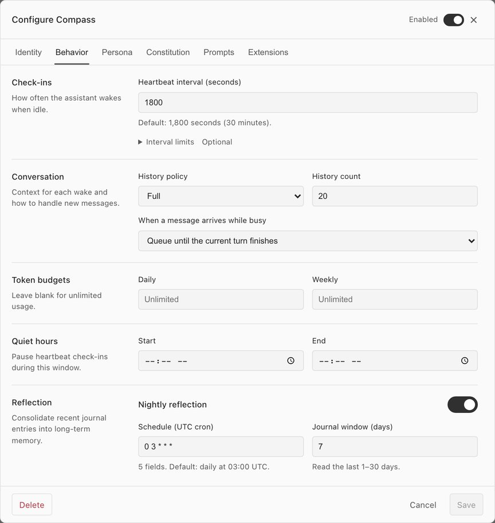Viewport: 495px width, 523px height.
Task: Click the 'Read the last 1–30 days.' hint
Action: pos(356,467)
